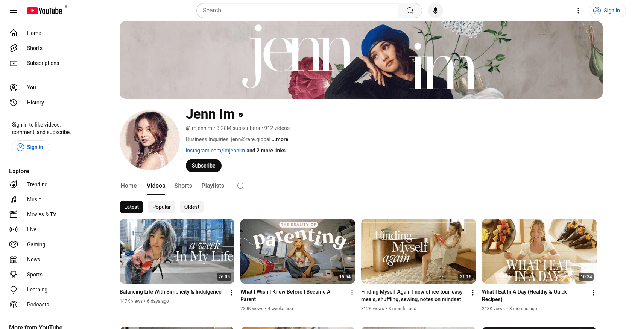Select the Popular sort filter
Image resolution: width=632 pixels, height=329 pixels.
click(x=161, y=207)
